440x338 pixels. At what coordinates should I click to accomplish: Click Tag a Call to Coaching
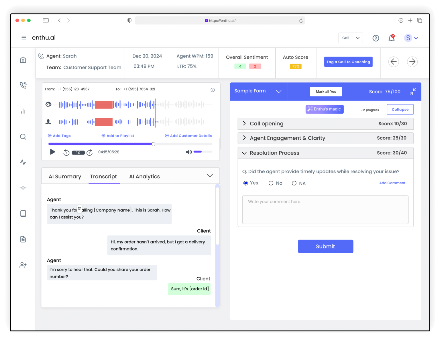click(348, 62)
